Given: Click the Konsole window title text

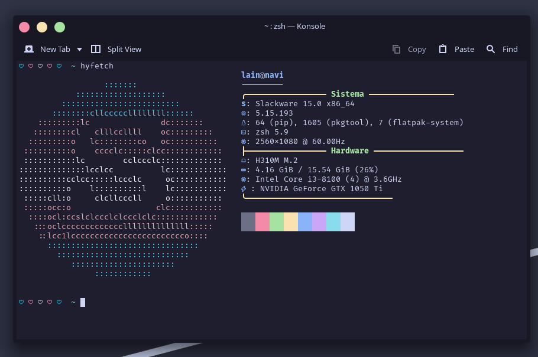Looking at the screenshot, I should coord(294,26).
